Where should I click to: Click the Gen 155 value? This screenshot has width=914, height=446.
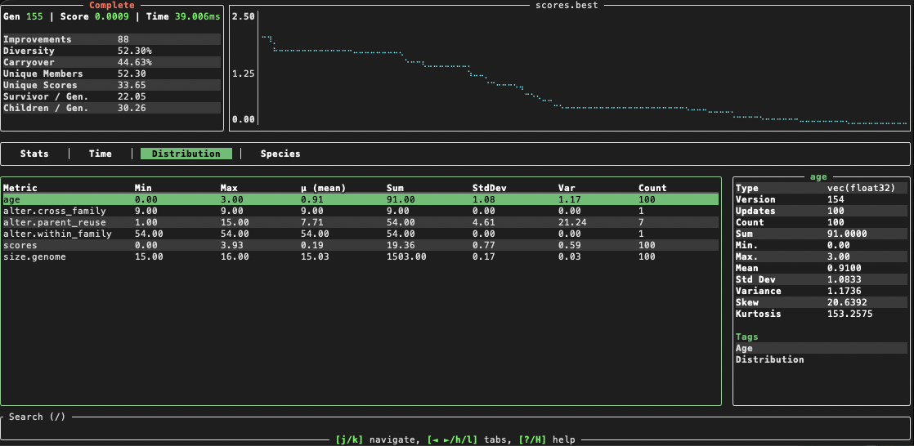click(x=24, y=17)
